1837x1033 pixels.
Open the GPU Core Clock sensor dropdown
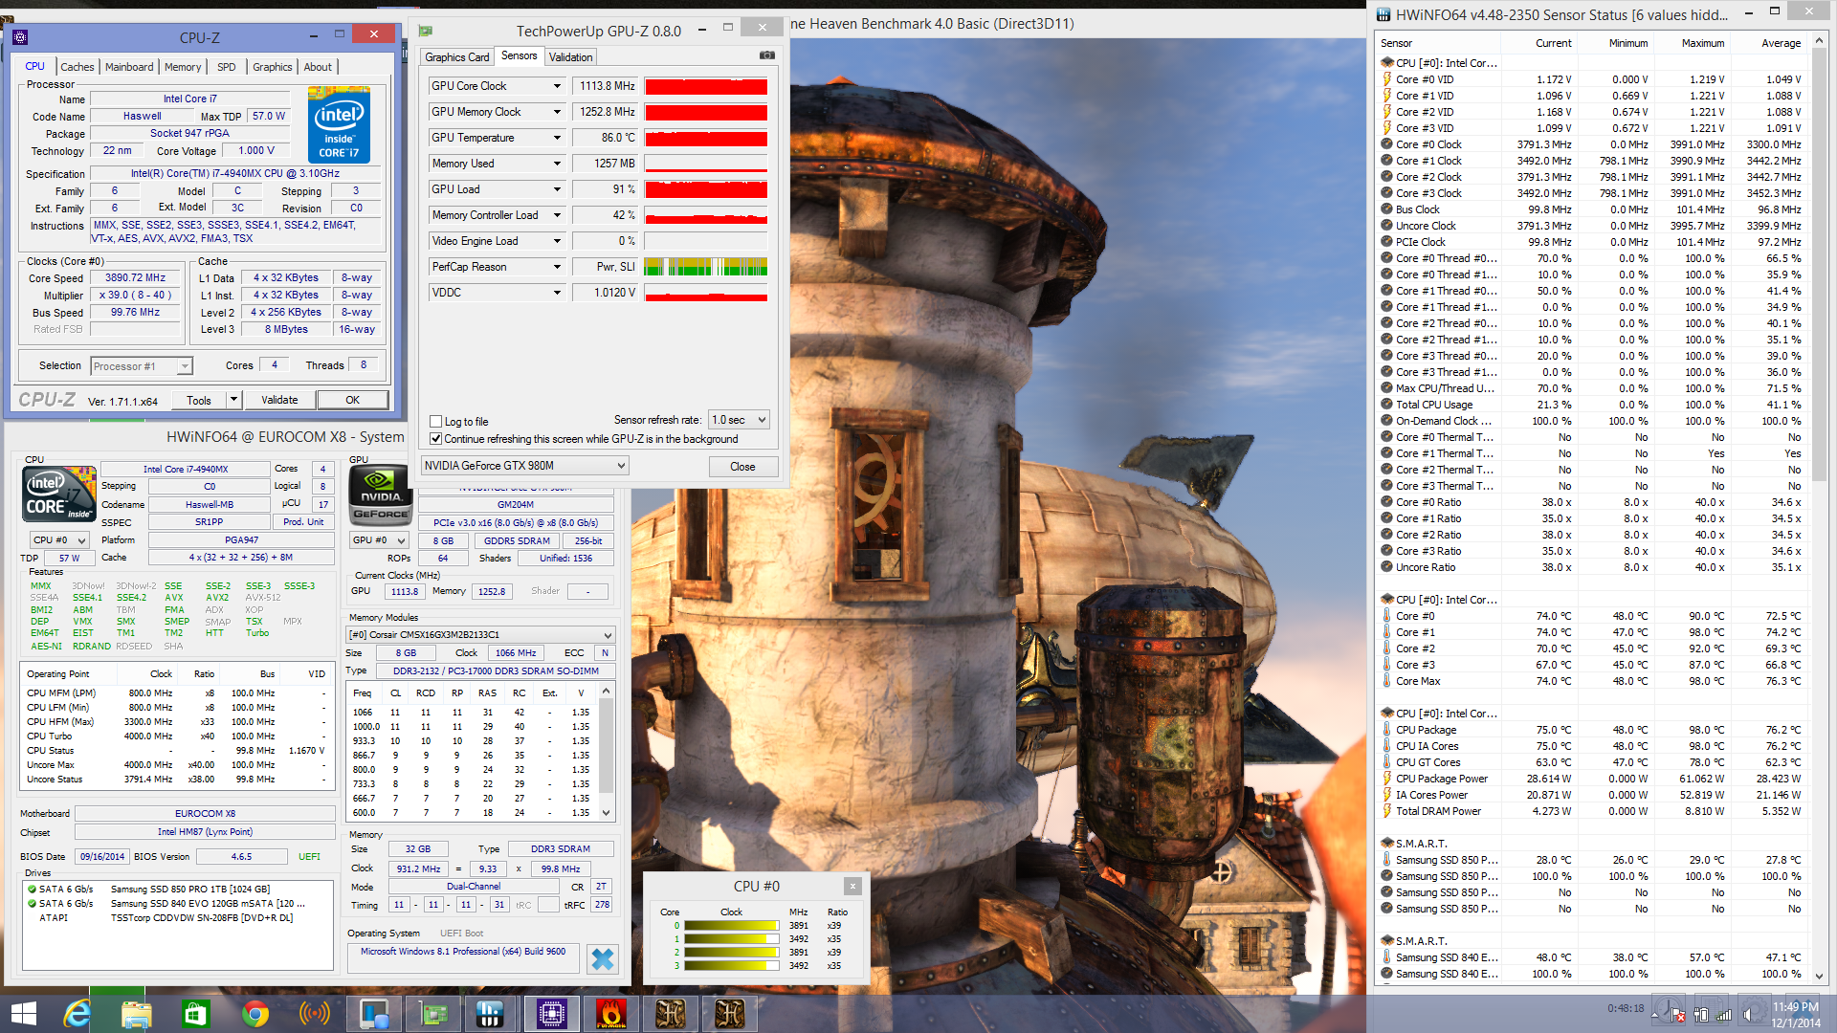click(x=557, y=86)
